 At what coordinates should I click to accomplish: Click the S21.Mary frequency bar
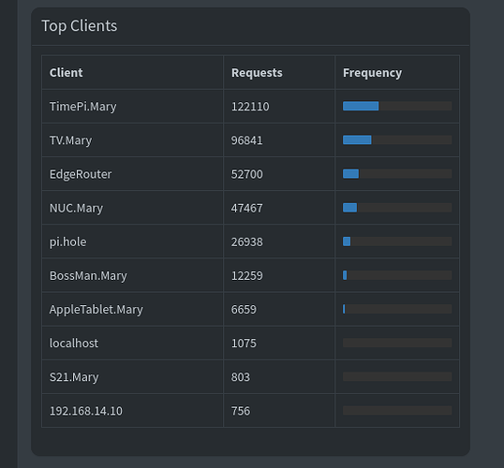click(x=397, y=377)
